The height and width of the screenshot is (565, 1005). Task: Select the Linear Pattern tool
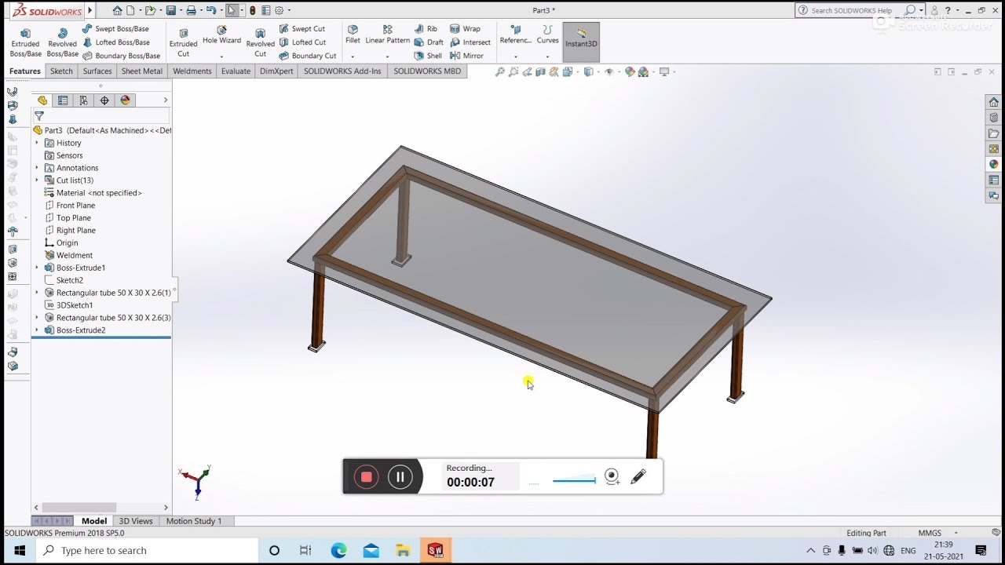[387, 35]
